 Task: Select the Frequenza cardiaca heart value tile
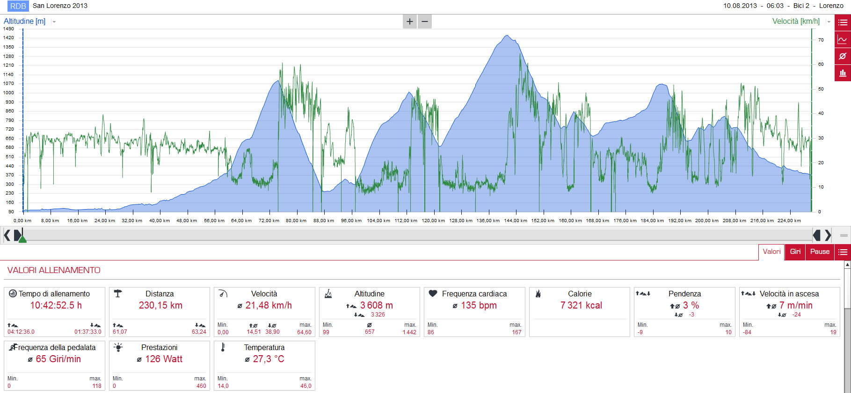tap(474, 312)
